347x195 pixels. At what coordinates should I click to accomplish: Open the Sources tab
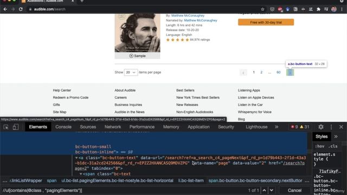click(88, 127)
